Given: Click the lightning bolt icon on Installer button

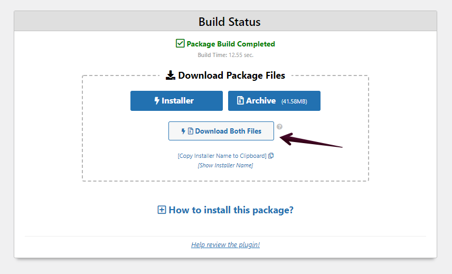Looking at the screenshot, I should tap(157, 101).
